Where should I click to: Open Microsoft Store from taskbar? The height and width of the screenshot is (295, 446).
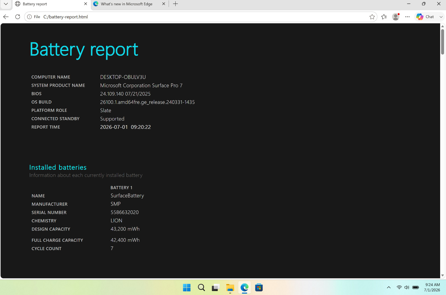point(259,287)
